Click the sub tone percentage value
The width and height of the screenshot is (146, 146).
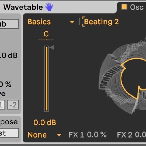(x=6, y=84)
